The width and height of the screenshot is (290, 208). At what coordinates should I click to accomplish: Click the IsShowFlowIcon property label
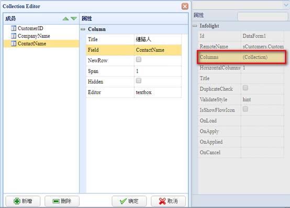point(217,110)
